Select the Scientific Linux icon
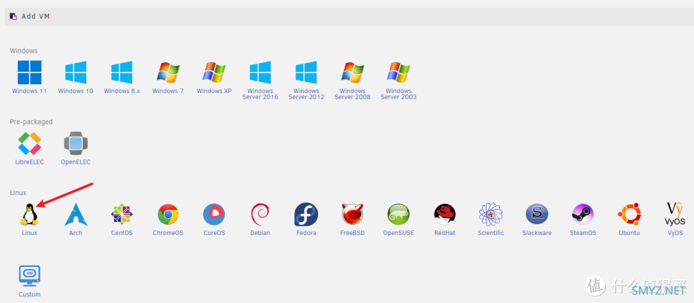Viewport: 694px width, 303px height. pos(491,214)
